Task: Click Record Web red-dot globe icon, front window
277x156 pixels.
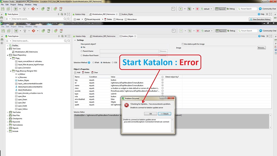Action: coord(56,31)
